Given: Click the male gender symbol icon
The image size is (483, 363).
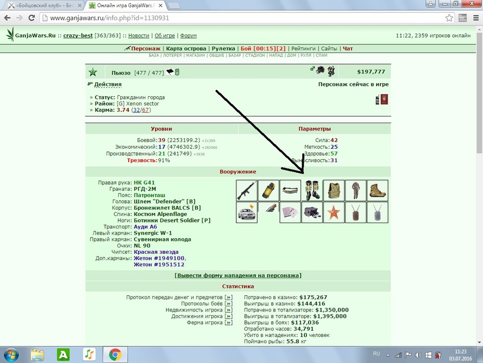Looking at the screenshot, I should point(312,69).
